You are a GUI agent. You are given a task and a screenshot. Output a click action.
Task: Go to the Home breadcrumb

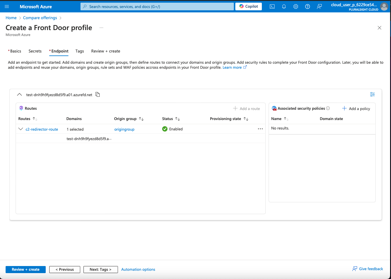(11, 18)
